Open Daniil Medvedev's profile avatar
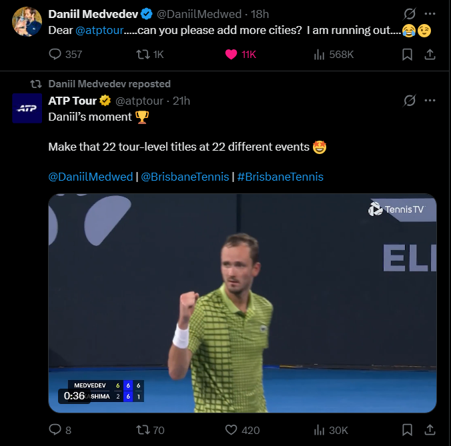This screenshot has width=451, height=446. [x=27, y=22]
